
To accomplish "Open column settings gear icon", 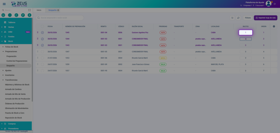I will coord(274,27).
